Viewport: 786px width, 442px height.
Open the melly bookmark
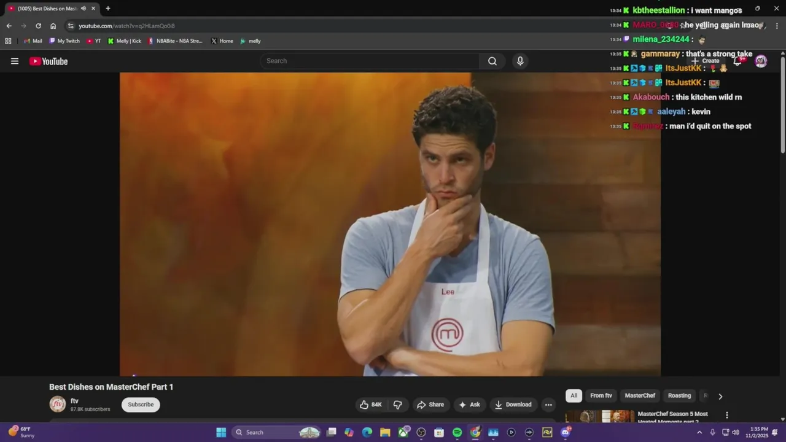[x=251, y=41]
